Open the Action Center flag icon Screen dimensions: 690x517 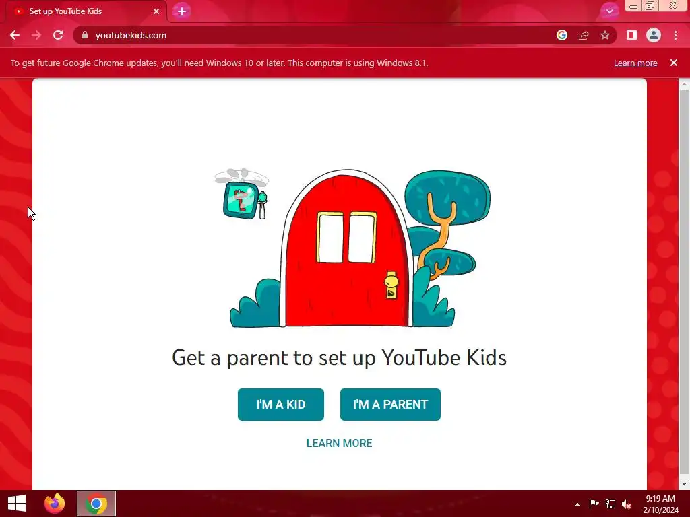[594, 504]
